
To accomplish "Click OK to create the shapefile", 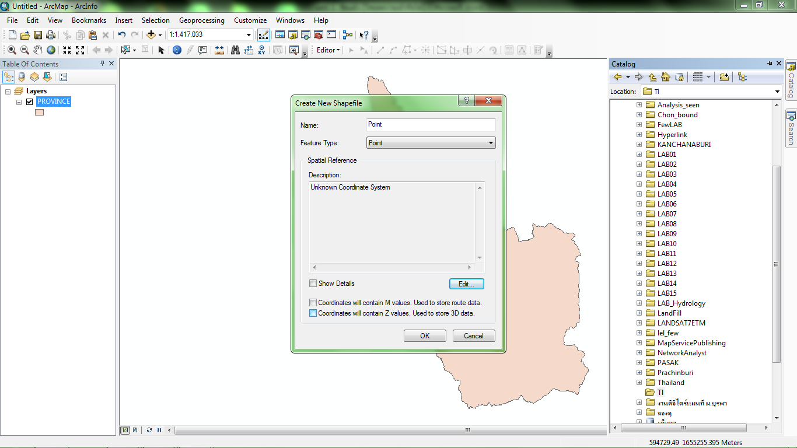I will click(x=424, y=335).
